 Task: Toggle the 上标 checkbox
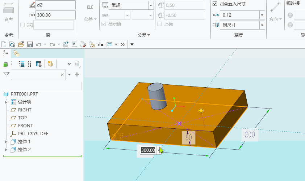[159, 24]
